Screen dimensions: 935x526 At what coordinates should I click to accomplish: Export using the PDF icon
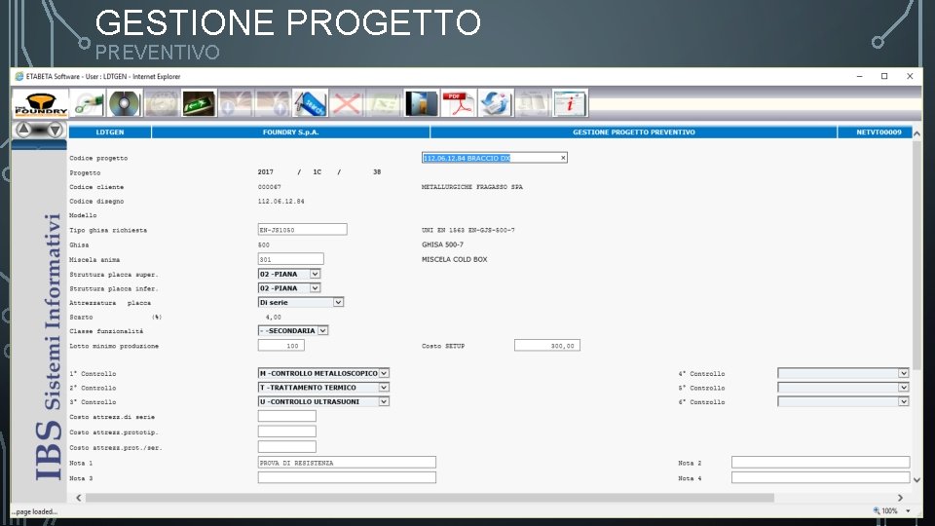coord(458,103)
